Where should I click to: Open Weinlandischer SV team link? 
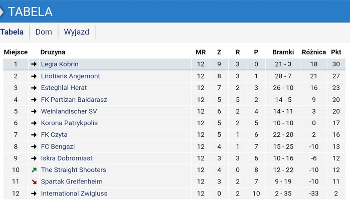coord(69,111)
